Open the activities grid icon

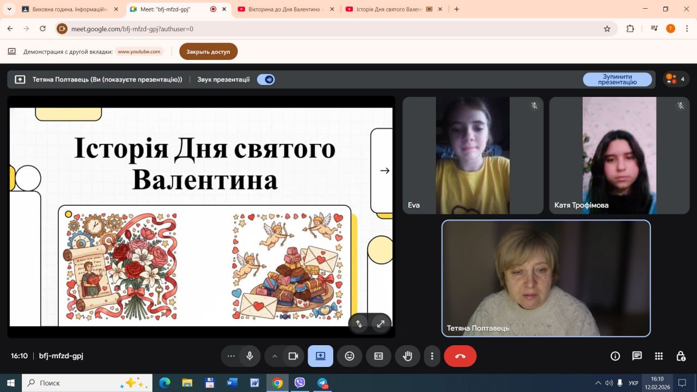[x=659, y=356]
